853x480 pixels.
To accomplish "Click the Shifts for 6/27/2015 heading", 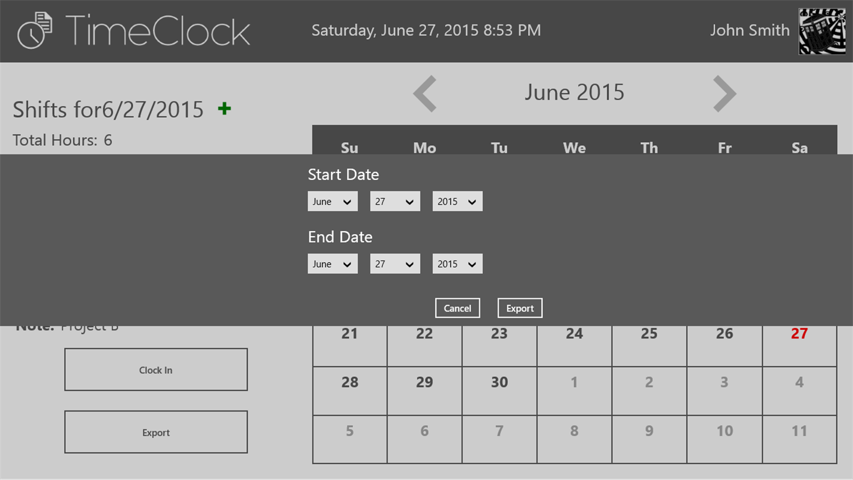I will pos(109,110).
